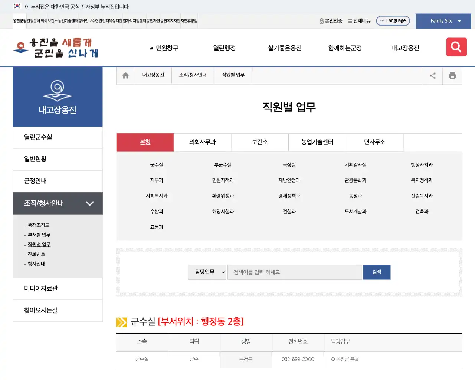Open the 전화번호 sidebar link
Image resolution: width=475 pixels, height=380 pixels.
(x=36, y=254)
